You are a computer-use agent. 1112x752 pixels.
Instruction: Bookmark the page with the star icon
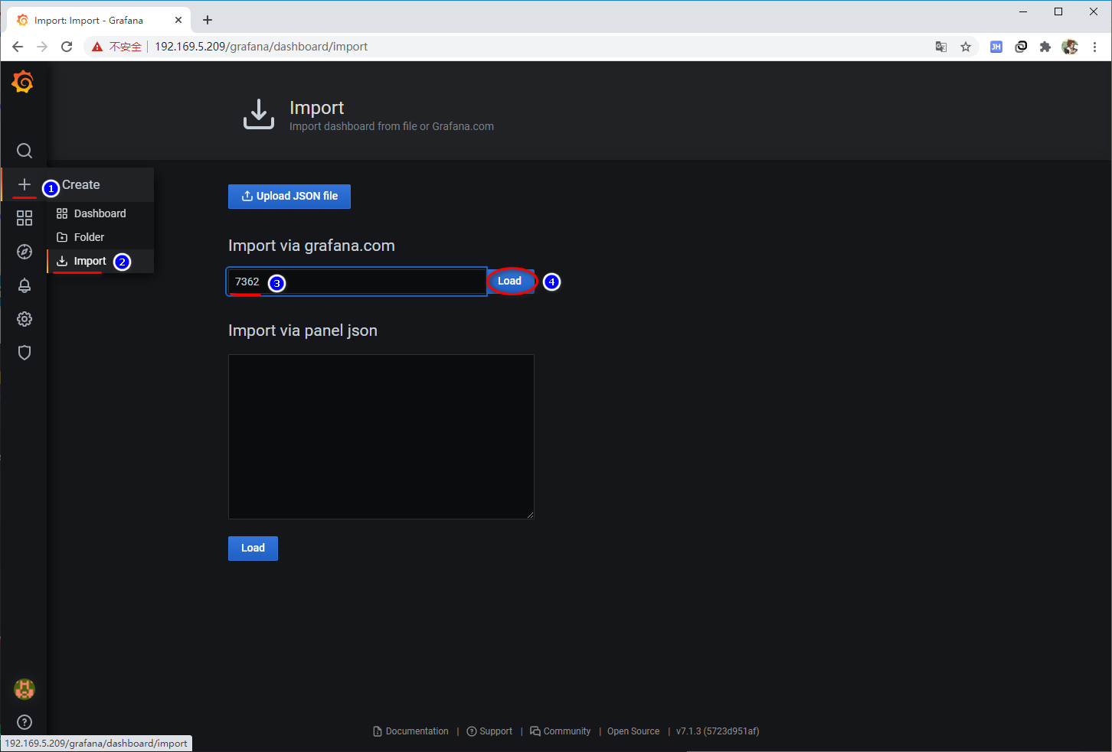tap(966, 47)
